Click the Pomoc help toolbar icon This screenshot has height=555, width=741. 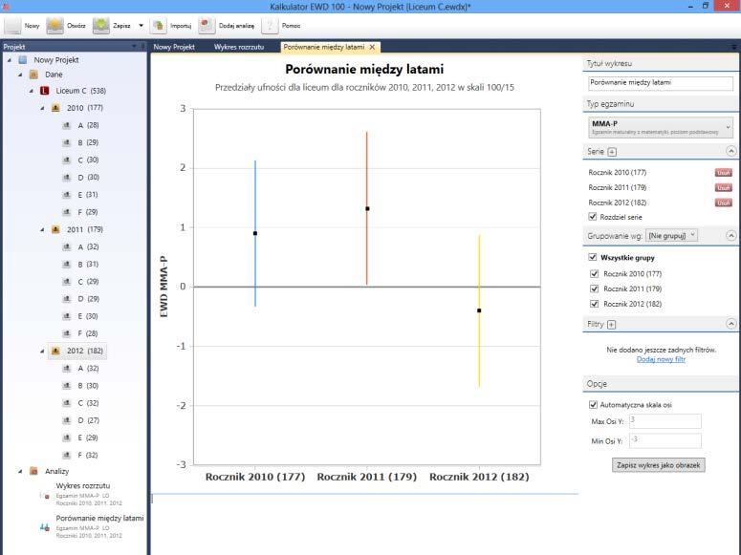coord(270,26)
